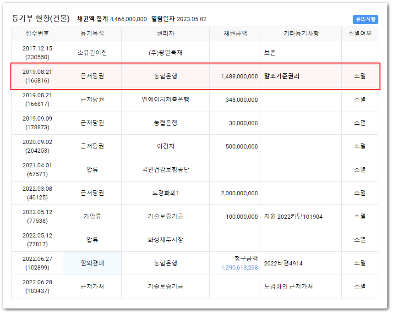This screenshot has height=314, width=393.
Task: Click the 기타등기사항 column header
Action: 301,33
